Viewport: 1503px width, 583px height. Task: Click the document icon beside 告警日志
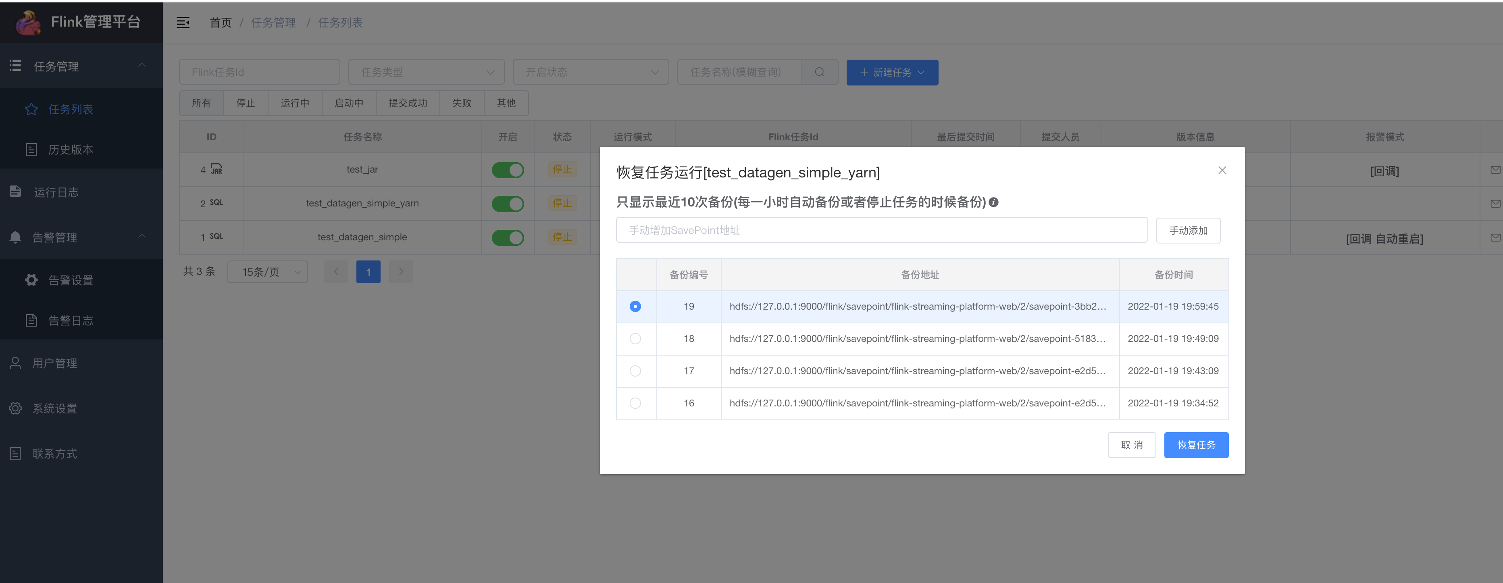[x=31, y=320]
